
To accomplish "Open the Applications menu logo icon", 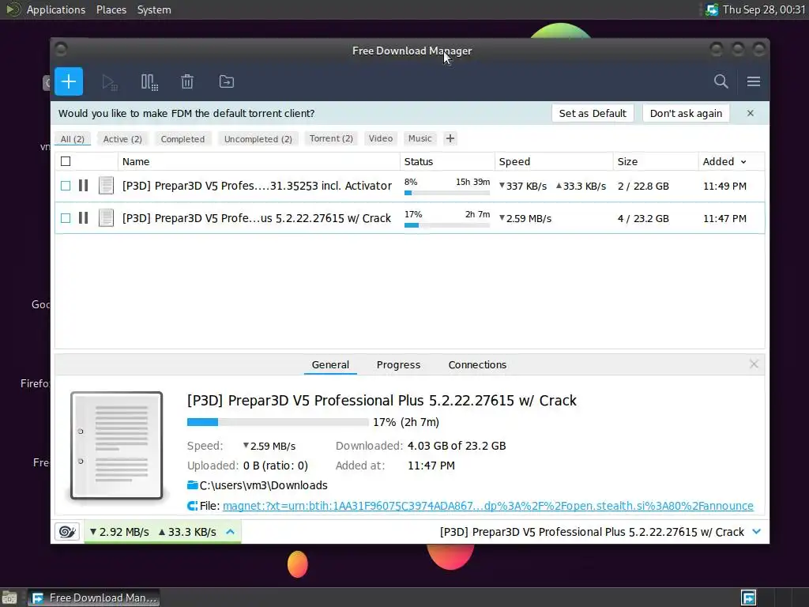I will click(13, 9).
